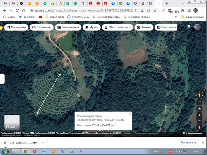207x155 pixels.
Task: Zoom out using the minus button
Action: pyautogui.click(x=199, y=121)
